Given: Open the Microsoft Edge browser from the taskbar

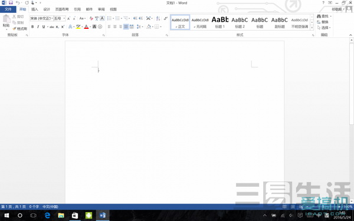Looking at the screenshot, I should pyautogui.click(x=47, y=215).
